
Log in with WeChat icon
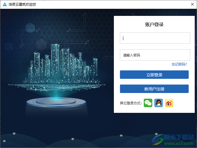(148, 103)
